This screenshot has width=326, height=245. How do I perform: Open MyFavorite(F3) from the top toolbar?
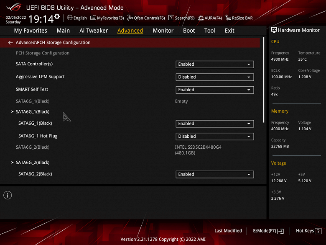107,18
